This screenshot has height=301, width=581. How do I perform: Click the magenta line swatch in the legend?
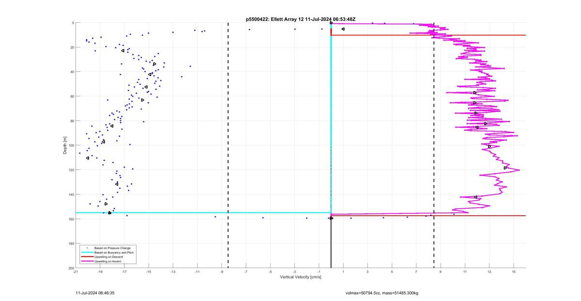pos(87,261)
